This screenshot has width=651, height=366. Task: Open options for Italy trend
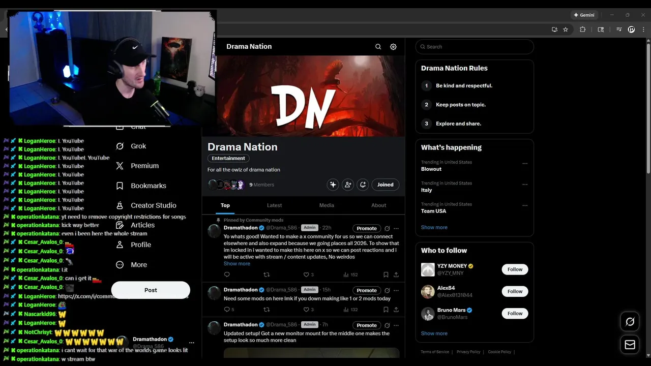(x=525, y=185)
